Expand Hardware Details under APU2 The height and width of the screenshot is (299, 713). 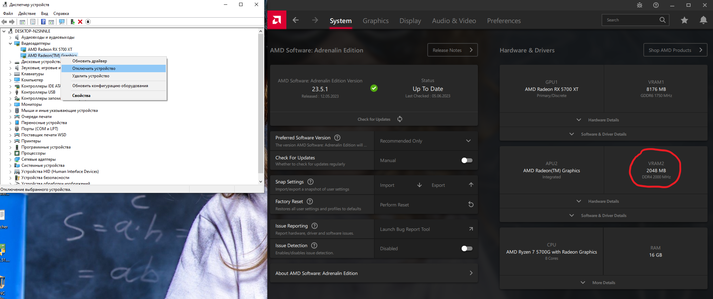coord(603,201)
